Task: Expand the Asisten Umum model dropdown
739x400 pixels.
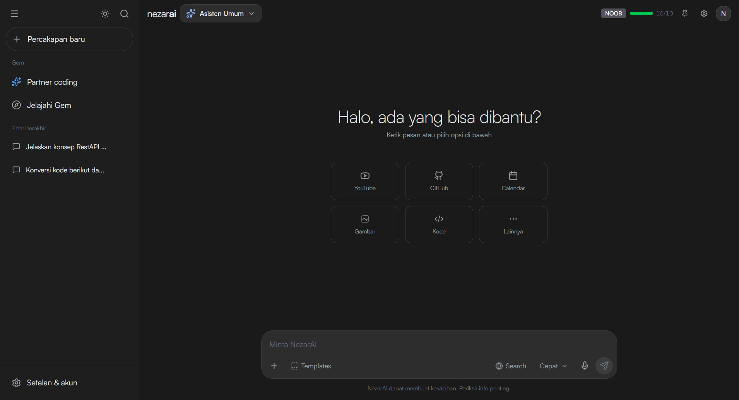Action: [x=221, y=14]
